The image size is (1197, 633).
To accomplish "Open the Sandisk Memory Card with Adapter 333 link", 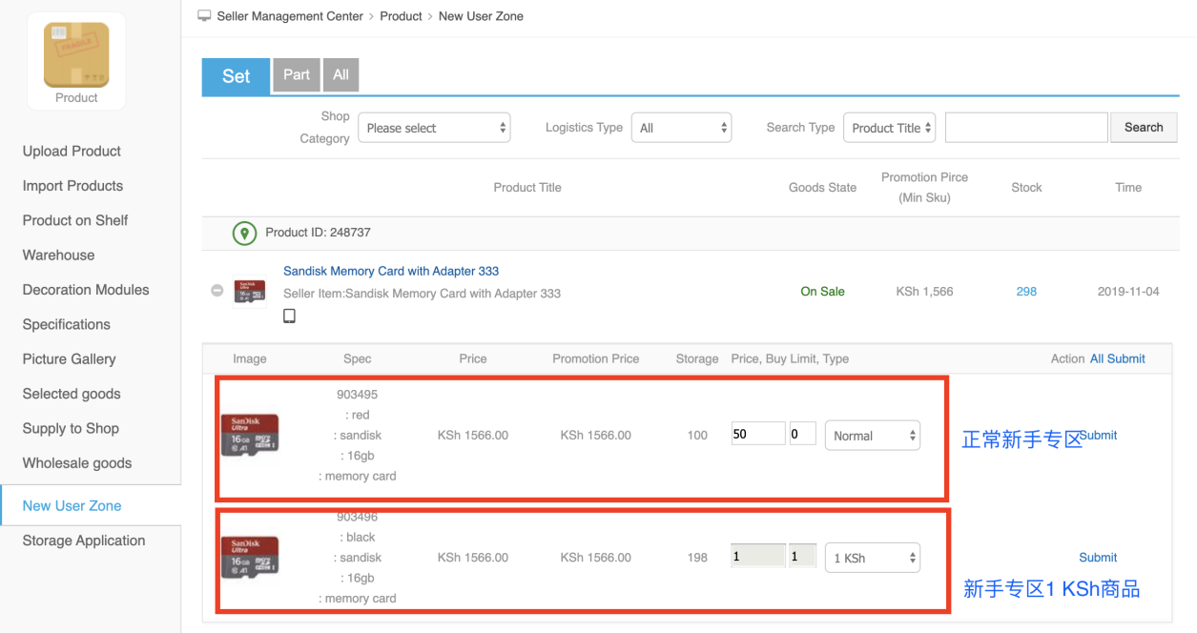I will (x=391, y=271).
